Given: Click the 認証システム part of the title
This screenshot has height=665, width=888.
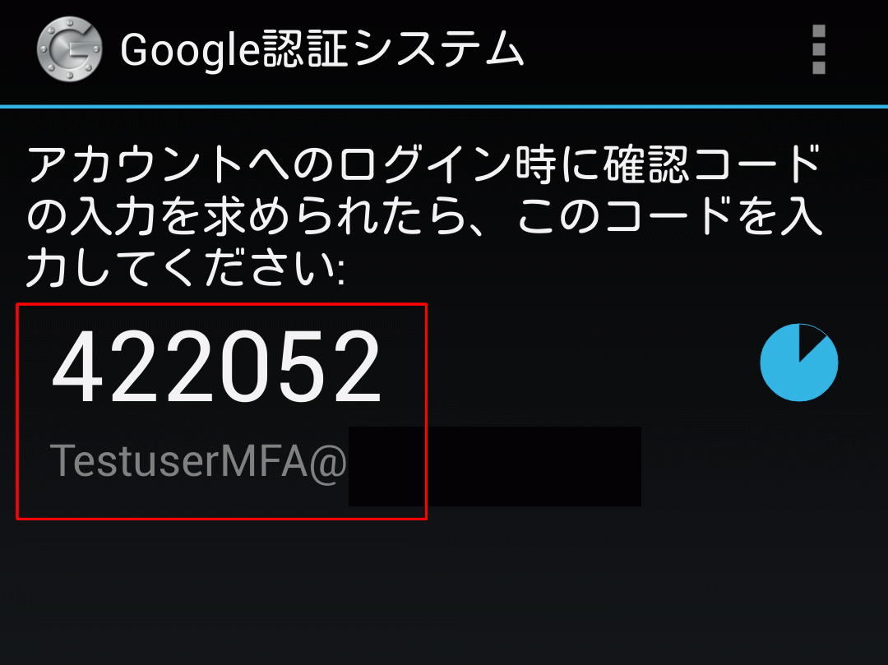Looking at the screenshot, I should [x=392, y=50].
